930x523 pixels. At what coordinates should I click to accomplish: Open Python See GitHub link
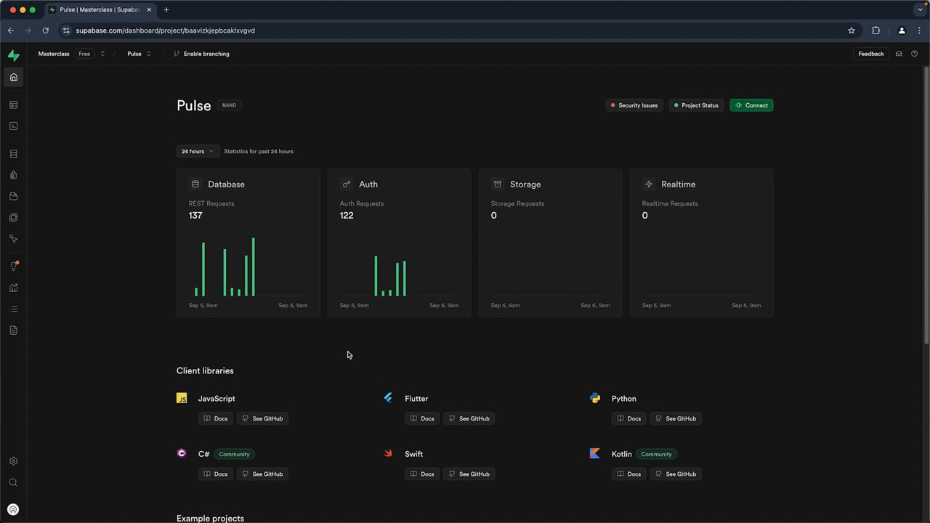click(676, 418)
